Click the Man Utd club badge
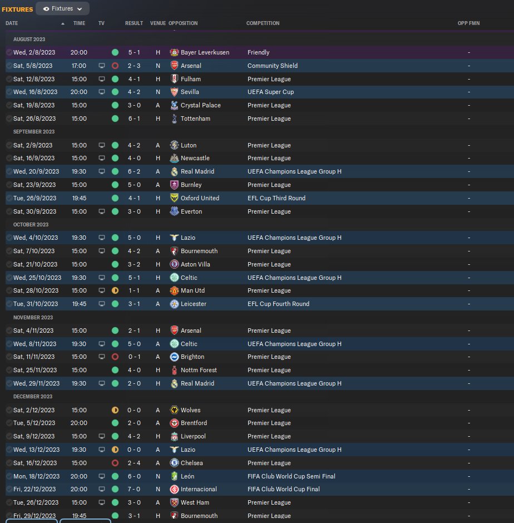 click(x=174, y=290)
